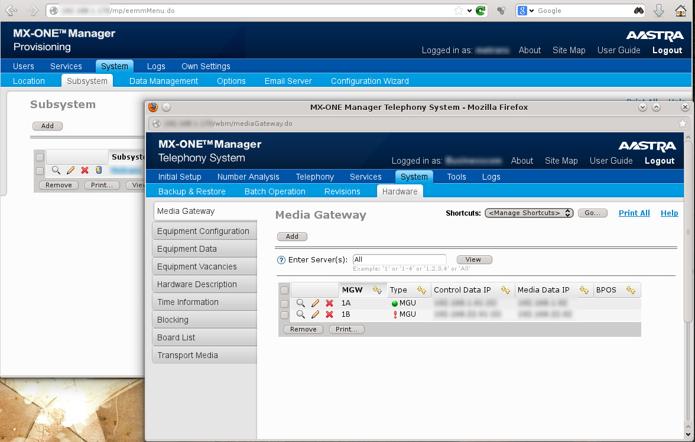This screenshot has width=695, height=442.
Task: Open the search engine dropdown beside Google icon
Action: click(x=531, y=11)
